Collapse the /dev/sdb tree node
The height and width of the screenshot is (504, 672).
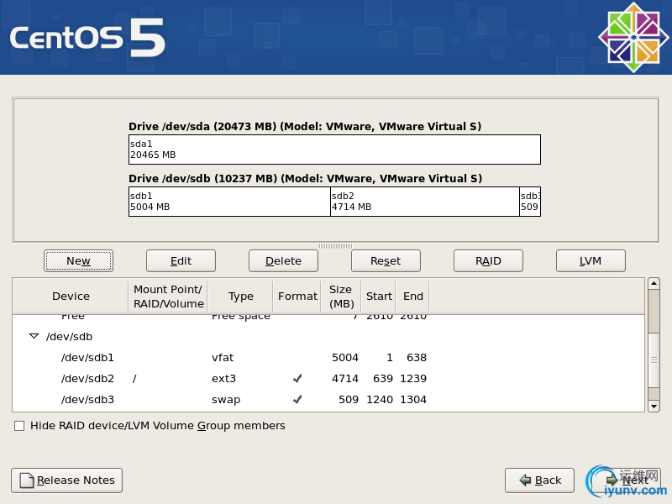(x=34, y=337)
